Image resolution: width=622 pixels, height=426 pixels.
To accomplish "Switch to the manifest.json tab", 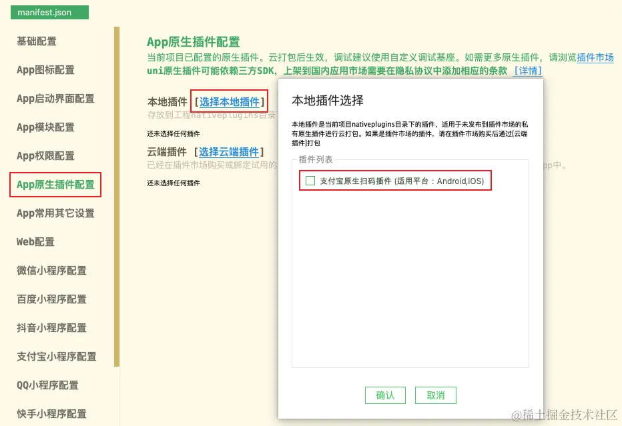I will click(49, 12).
